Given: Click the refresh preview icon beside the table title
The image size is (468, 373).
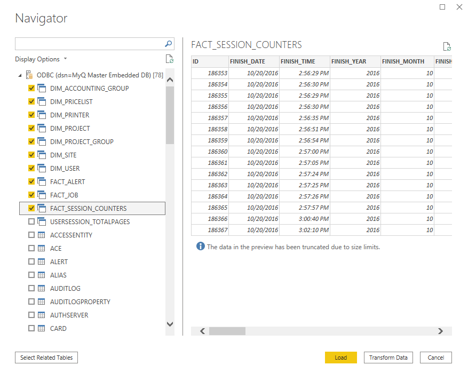Looking at the screenshot, I should click(x=447, y=46).
